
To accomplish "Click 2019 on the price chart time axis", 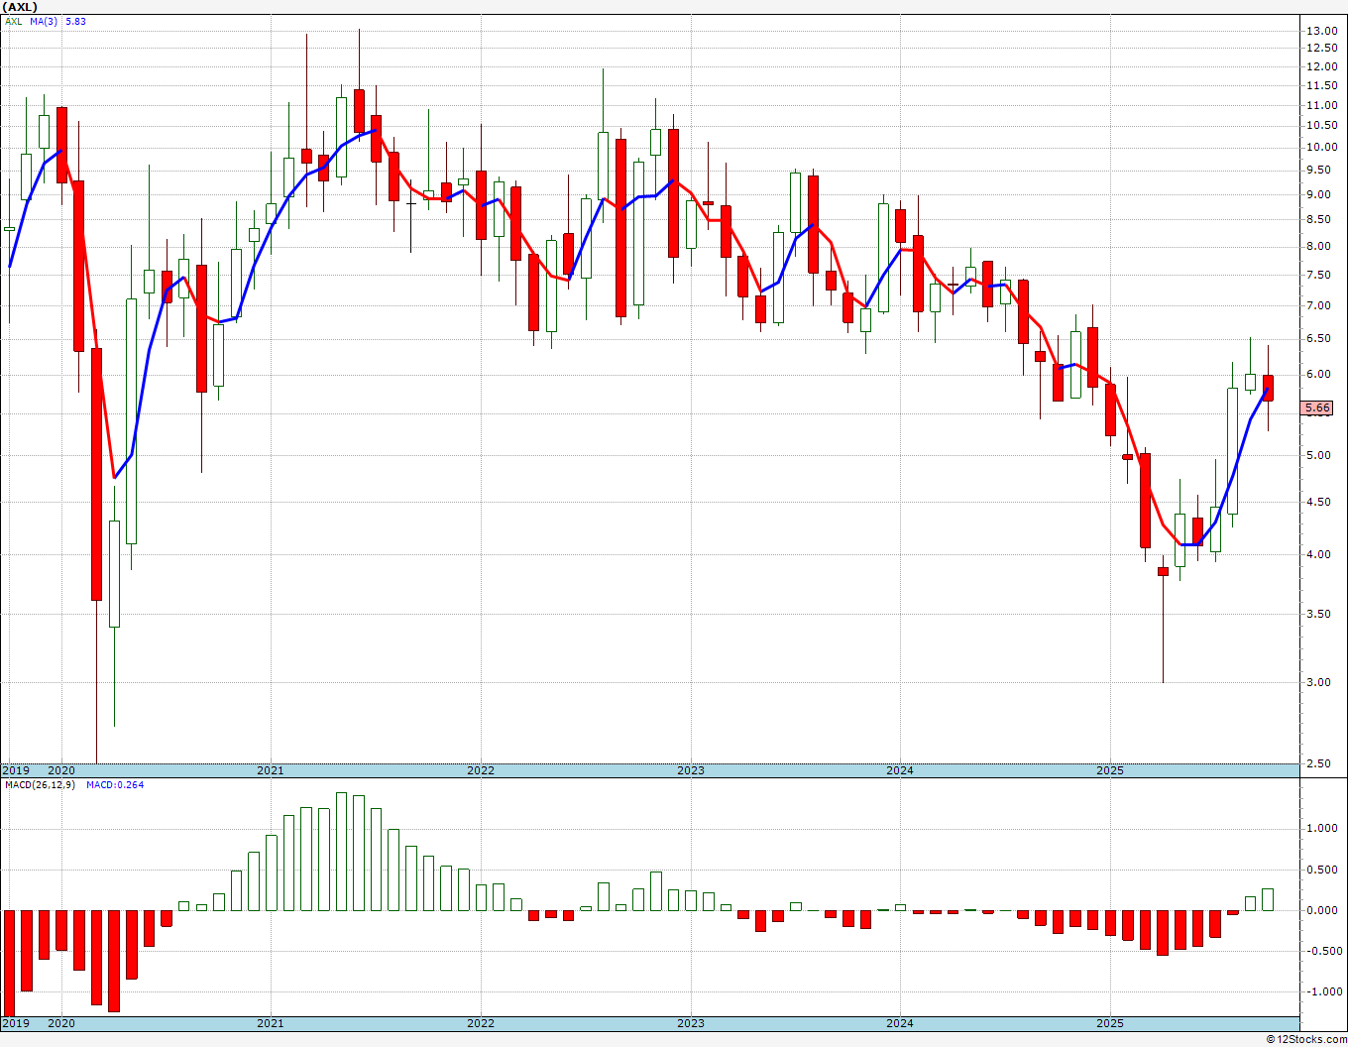I will click(15, 770).
